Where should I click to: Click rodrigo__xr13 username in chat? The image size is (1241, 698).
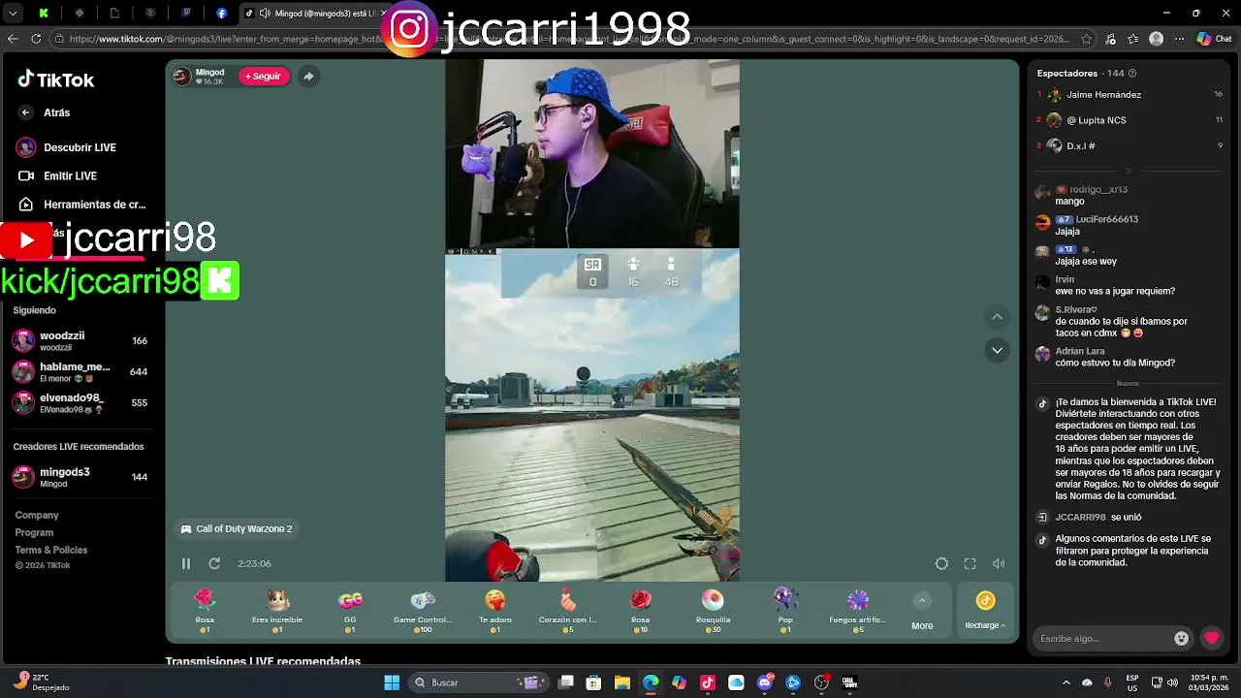point(1098,190)
